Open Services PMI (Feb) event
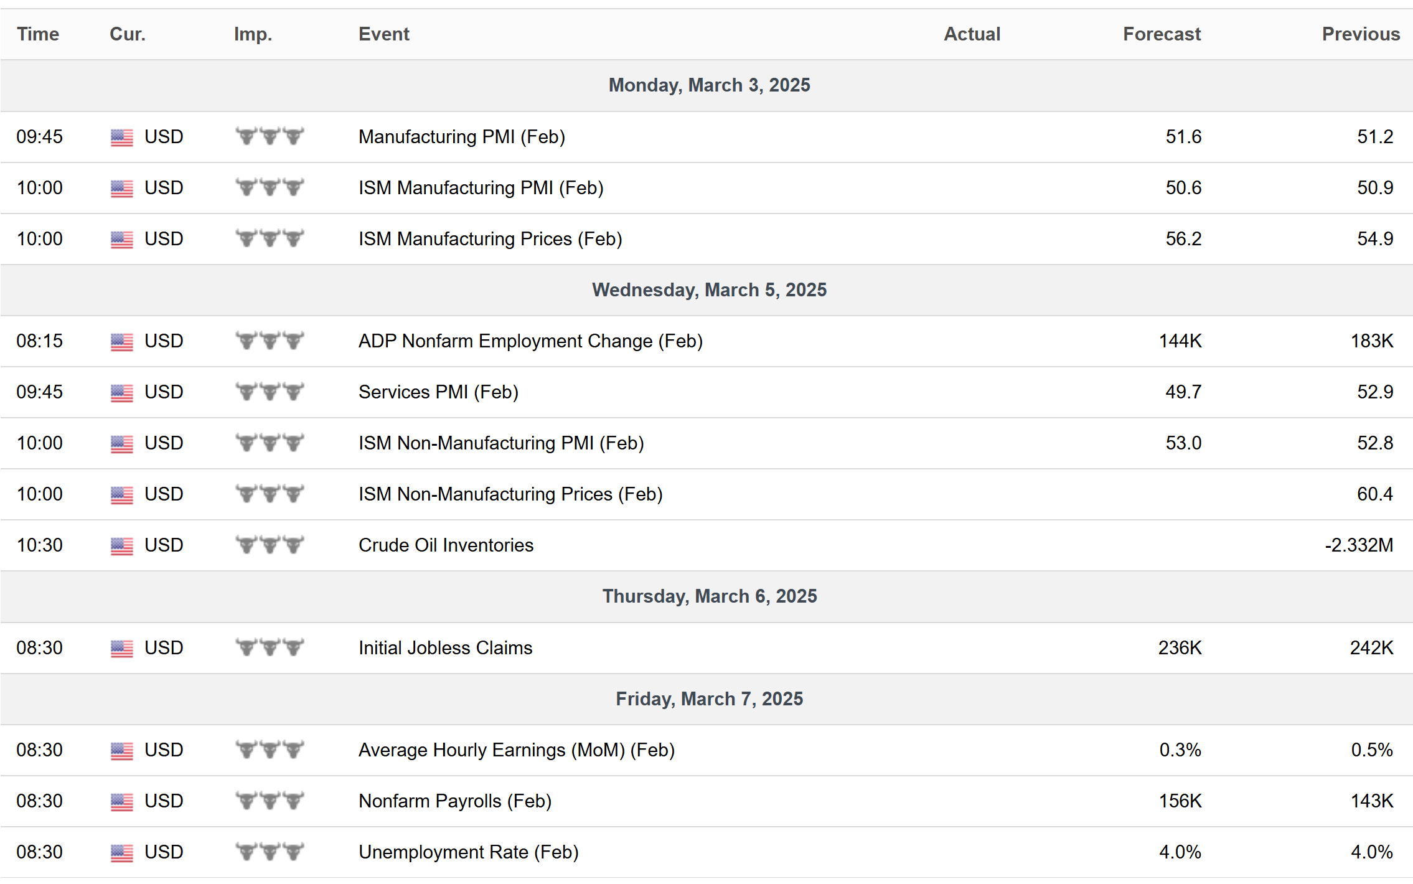Screen dimensions: 1413x884 [x=439, y=392]
